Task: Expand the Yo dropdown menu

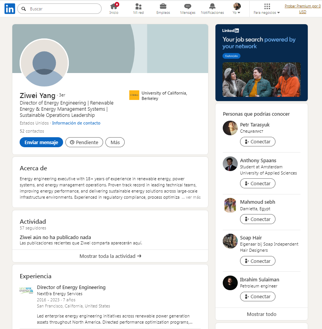Action: point(236,13)
